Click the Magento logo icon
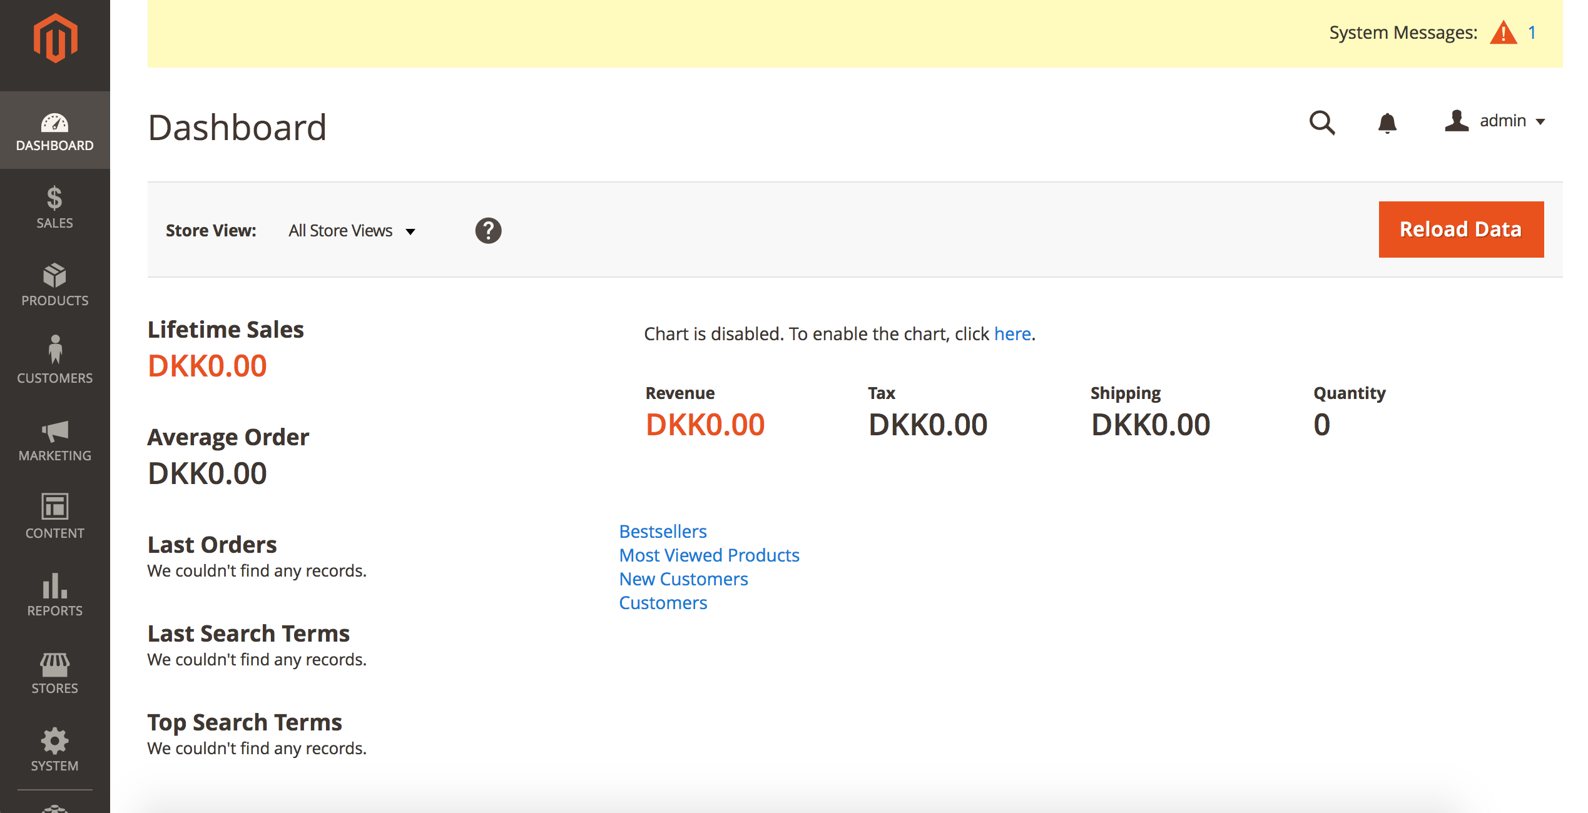The image size is (1588, 813). click(x=55, y=39)
